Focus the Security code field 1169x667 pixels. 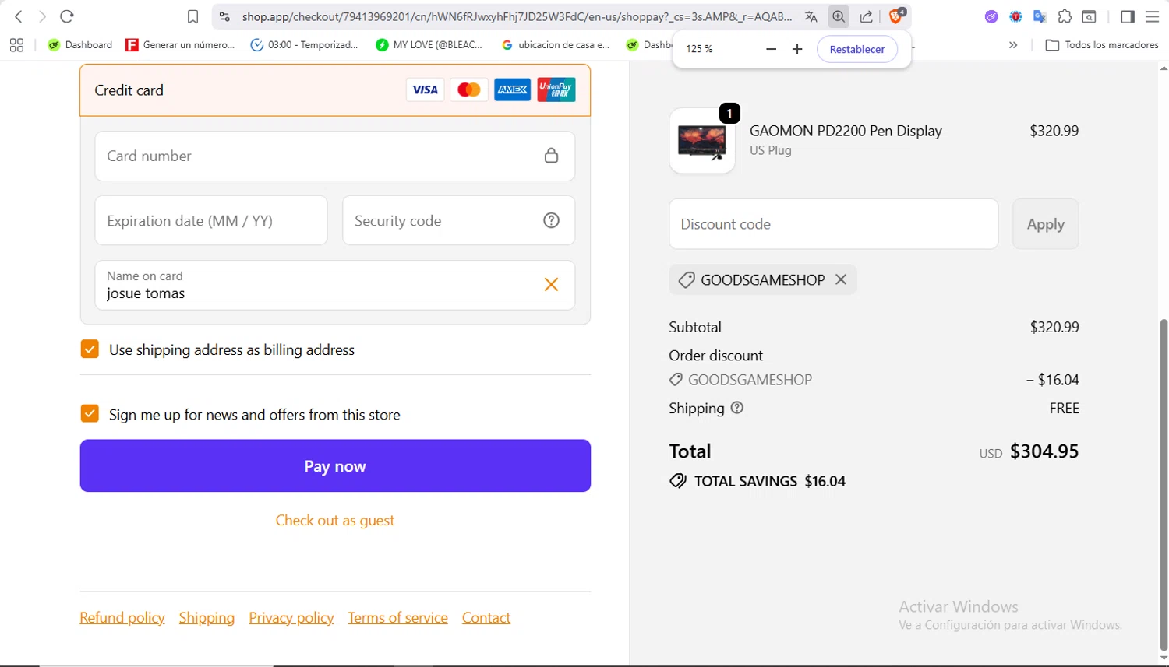click(458, 220)
